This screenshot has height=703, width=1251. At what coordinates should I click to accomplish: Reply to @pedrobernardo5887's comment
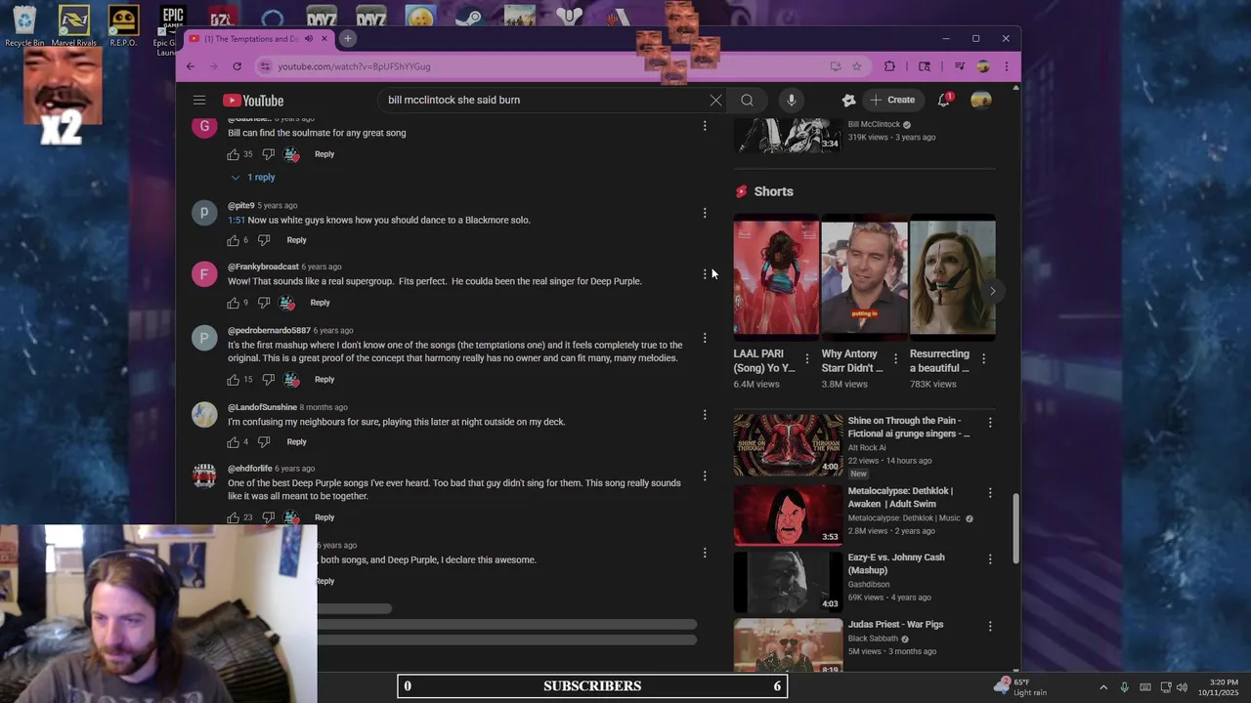pyautogui.click(x=324, y=380)
